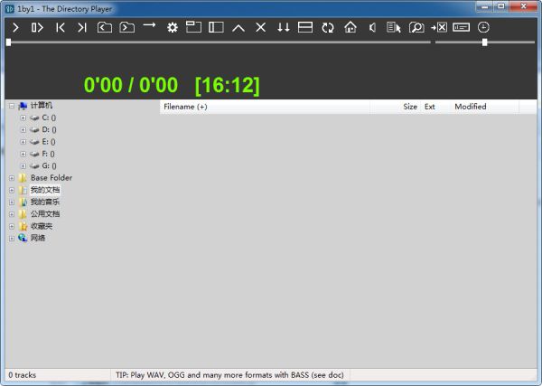542x386 pixels.
Task: Select 计算机 in the folder tree
Action: coord(42,105)
